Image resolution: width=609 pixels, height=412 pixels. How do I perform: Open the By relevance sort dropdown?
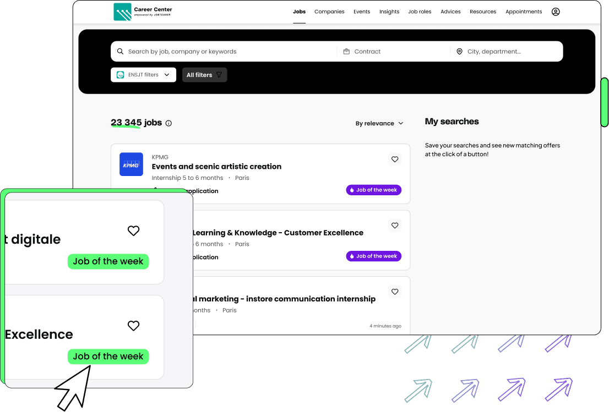coord(379,123)
